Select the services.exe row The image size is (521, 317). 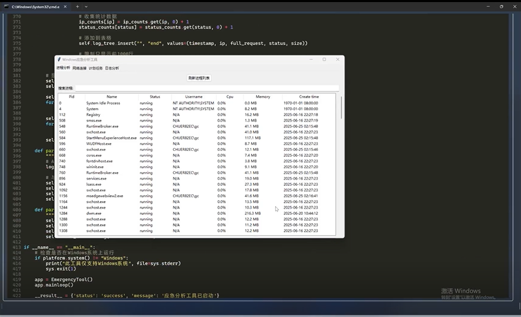[x=196, y=179]
